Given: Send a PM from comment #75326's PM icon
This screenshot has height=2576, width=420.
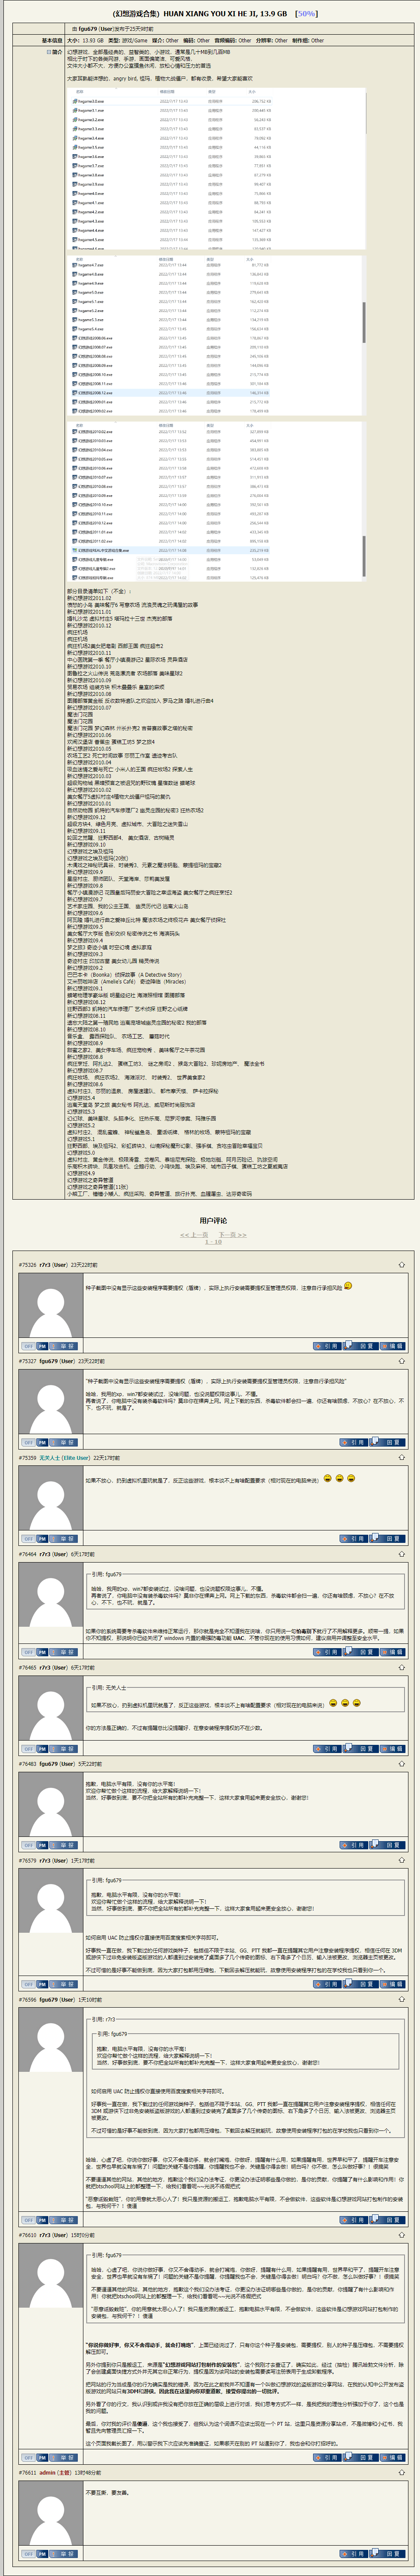Looking at the screenshot, I should click(x=42, y=1346).
